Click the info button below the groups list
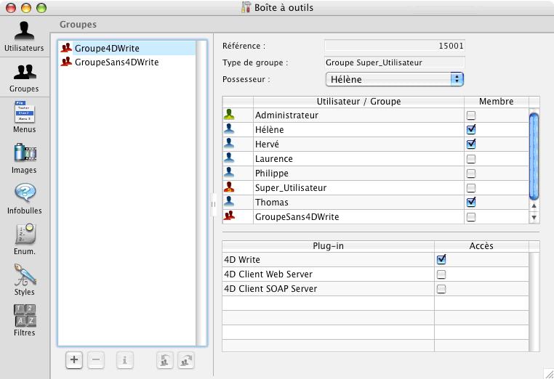Screen dimensions: 554x379 pyautogui.click(x=124, y=359)
